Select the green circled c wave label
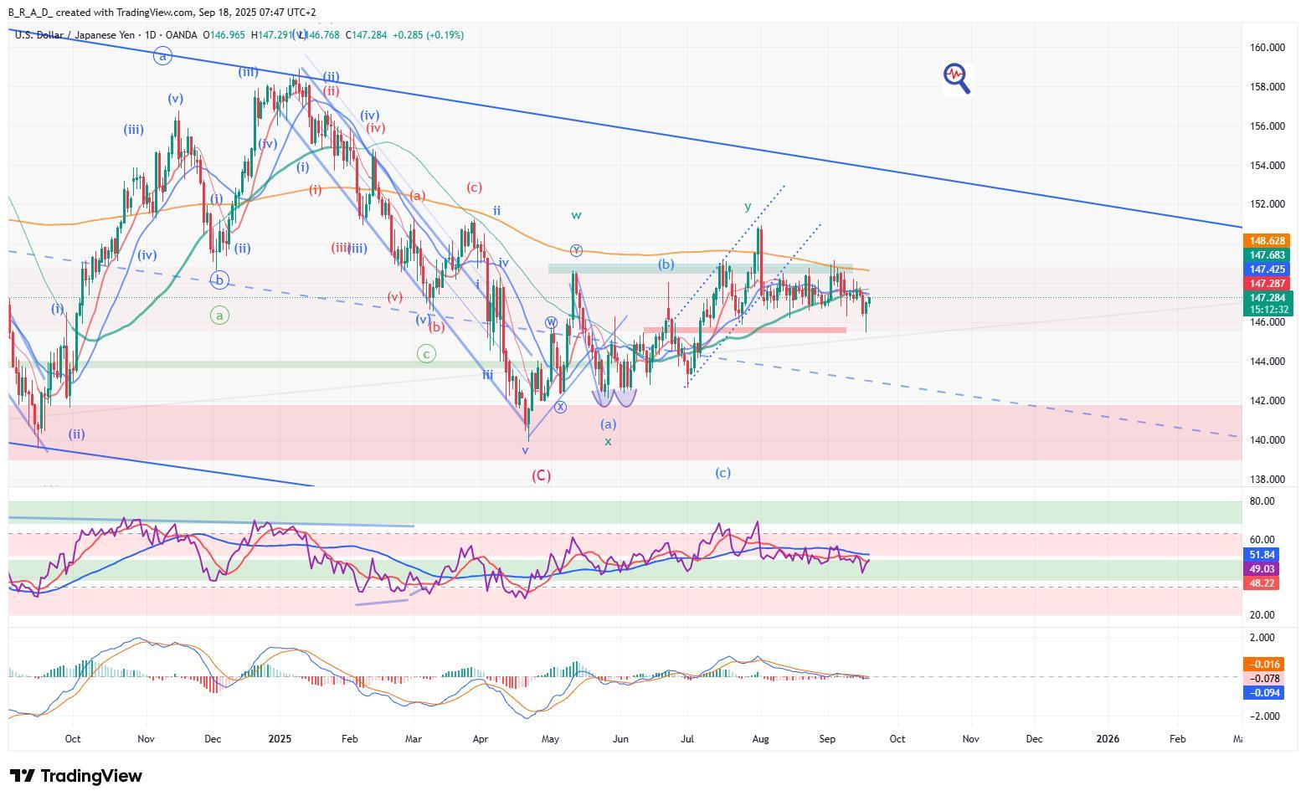Image resolution: width=1306 pixels, height=801 pixels. click(426, 355)
